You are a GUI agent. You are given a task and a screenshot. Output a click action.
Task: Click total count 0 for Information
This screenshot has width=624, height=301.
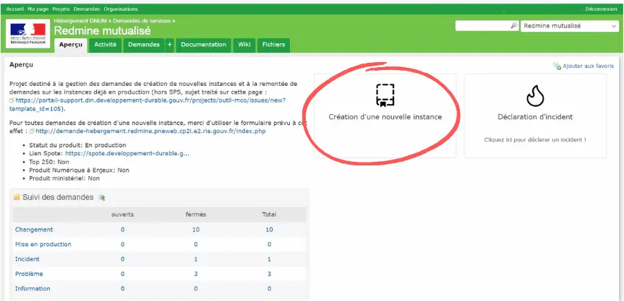click(x=269, y=289)
